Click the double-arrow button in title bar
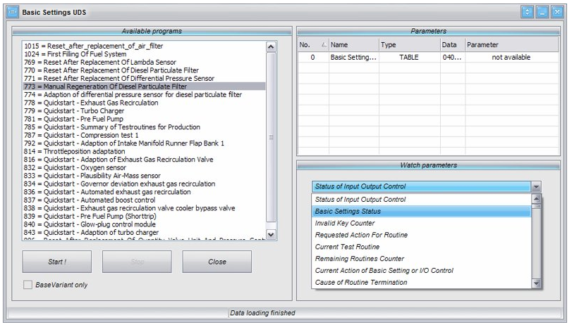 point(528,12)
